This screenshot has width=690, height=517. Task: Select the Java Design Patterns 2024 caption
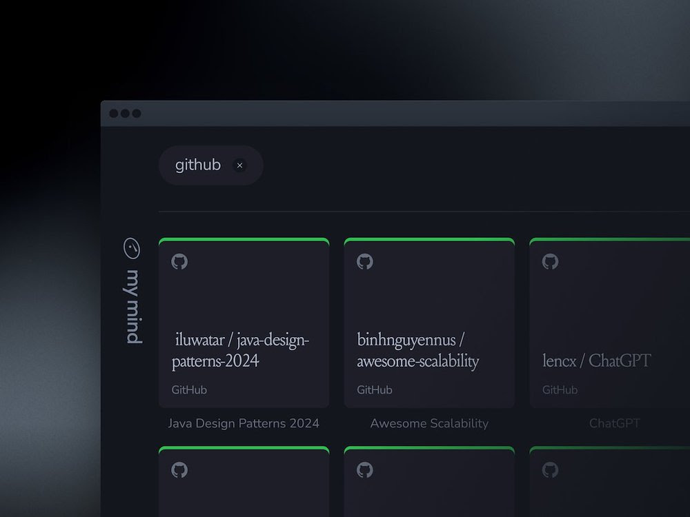244,423
